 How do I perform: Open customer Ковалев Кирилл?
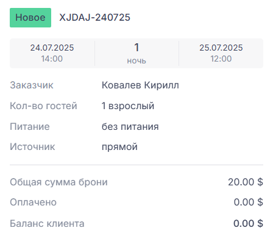point(140,85)
